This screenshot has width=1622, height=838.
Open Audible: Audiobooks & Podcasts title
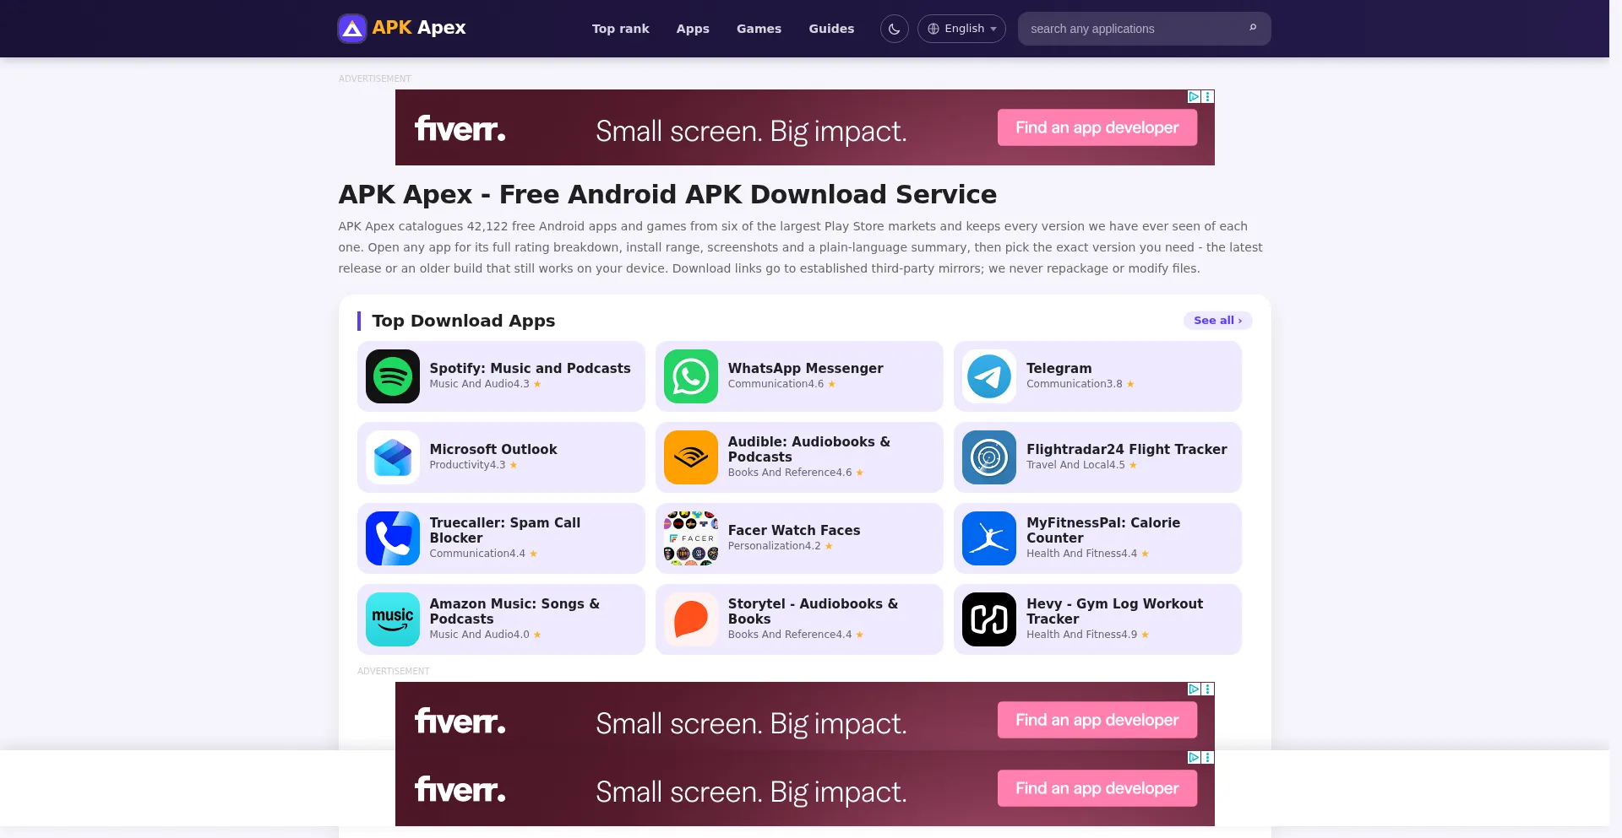click(x=809, y=449)
